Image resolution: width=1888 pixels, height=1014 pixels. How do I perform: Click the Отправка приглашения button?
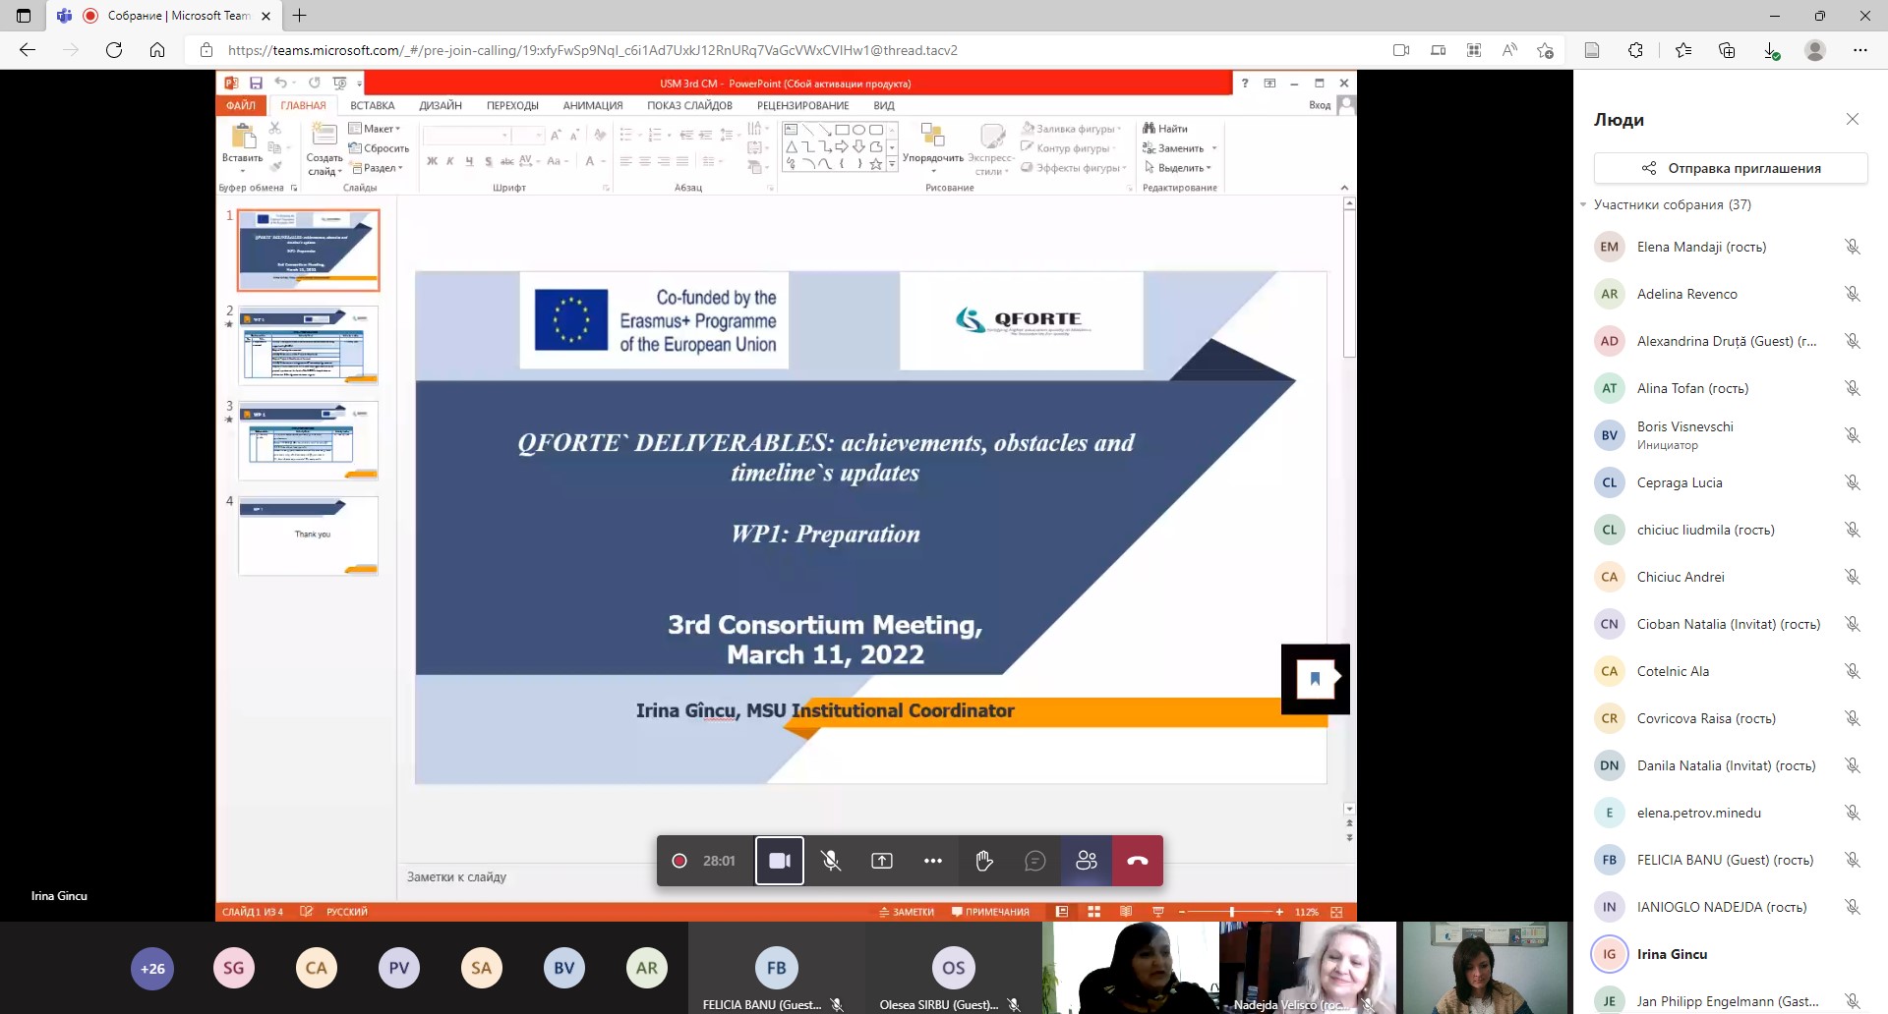pos(1731,168)
